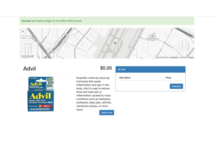Click the Advil product image
This screenshot has height=152, width=214.
[41, 94]
